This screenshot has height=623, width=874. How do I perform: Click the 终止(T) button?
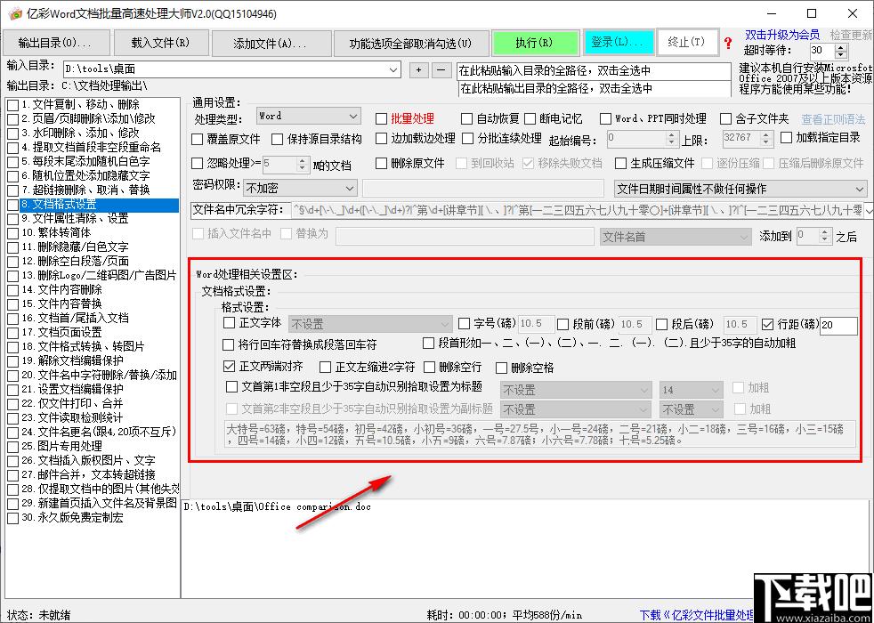pyautogui.click(x=687, y=43)
